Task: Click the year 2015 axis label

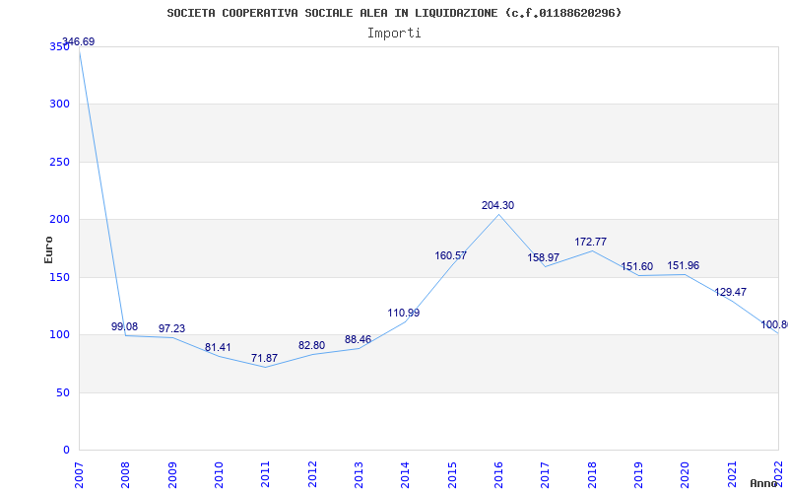Action: 452,475
